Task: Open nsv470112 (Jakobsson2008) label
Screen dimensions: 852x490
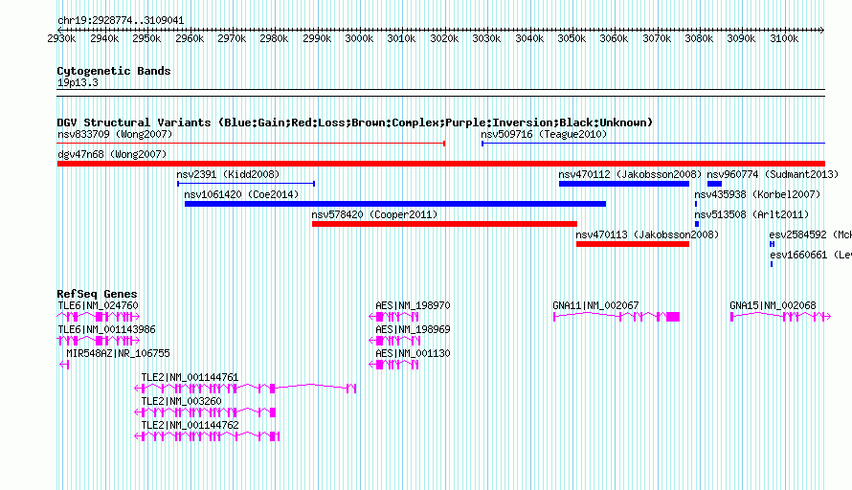Action: click(630, 174)
